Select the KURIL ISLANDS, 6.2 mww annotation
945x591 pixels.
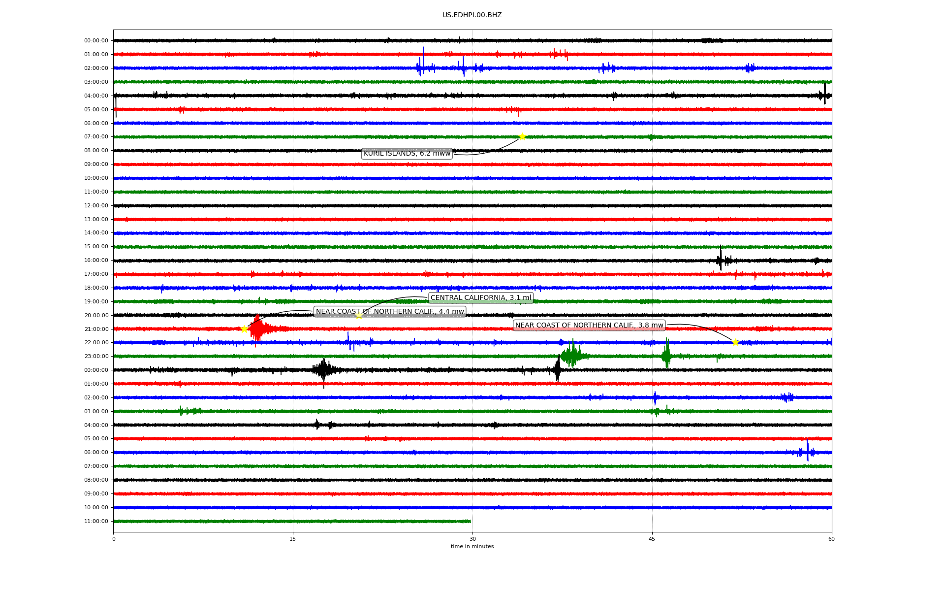coord(407,154)
